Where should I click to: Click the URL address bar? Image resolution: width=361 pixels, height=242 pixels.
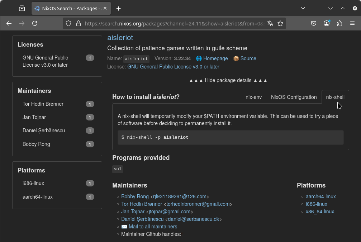(x=172, y=23)
